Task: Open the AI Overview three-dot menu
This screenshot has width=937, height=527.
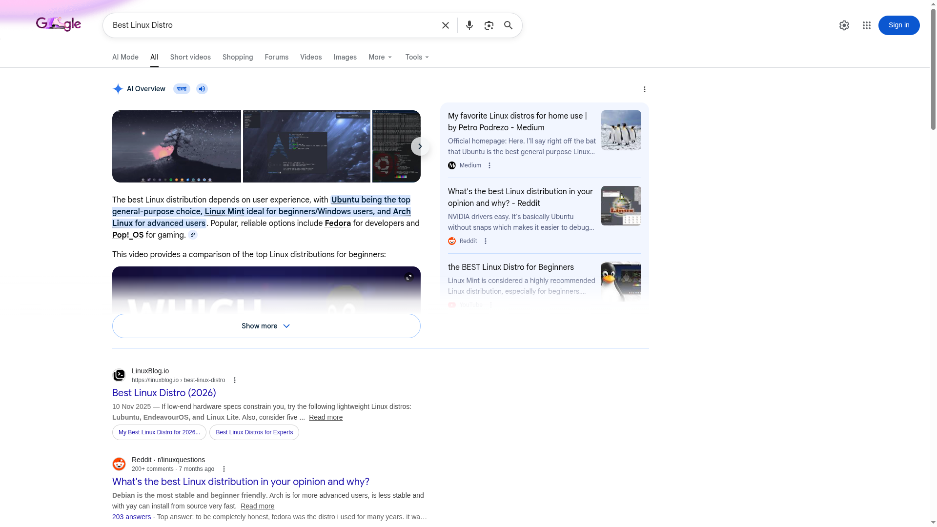Action: [644, 89]
